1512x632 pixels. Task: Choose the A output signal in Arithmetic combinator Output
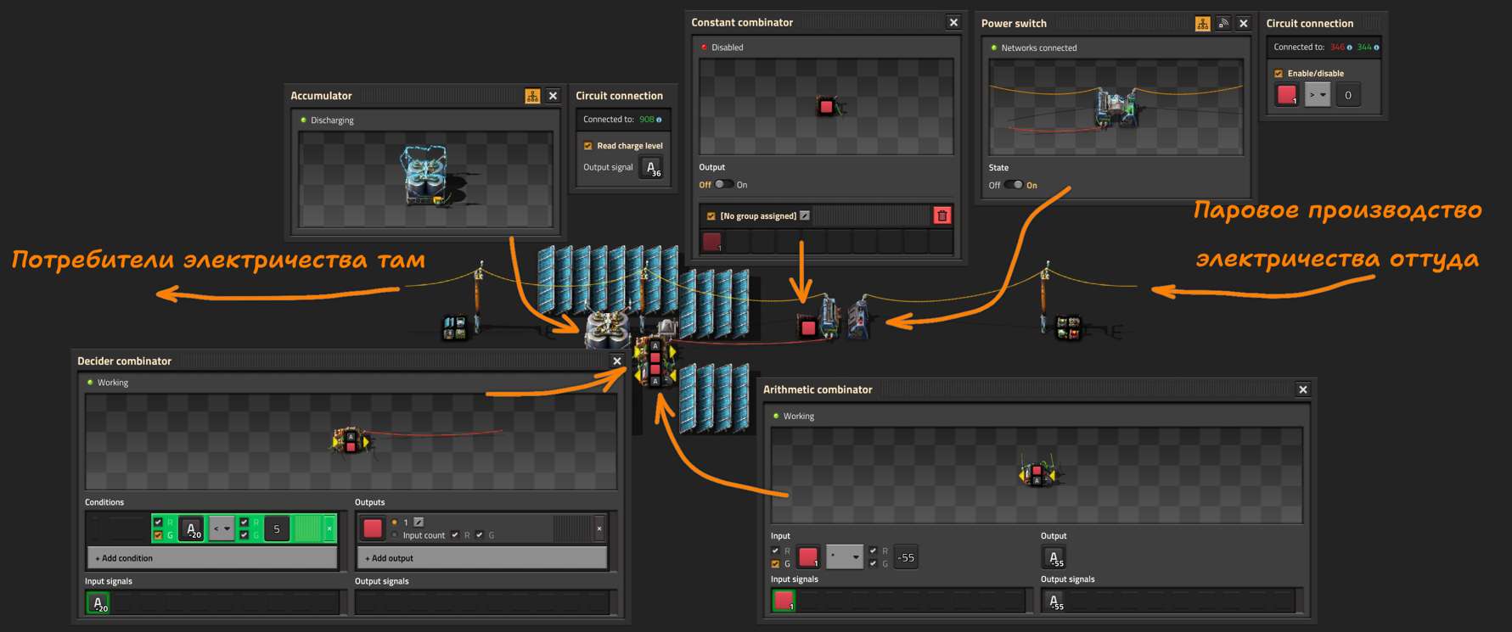[x=1054, y=557]
